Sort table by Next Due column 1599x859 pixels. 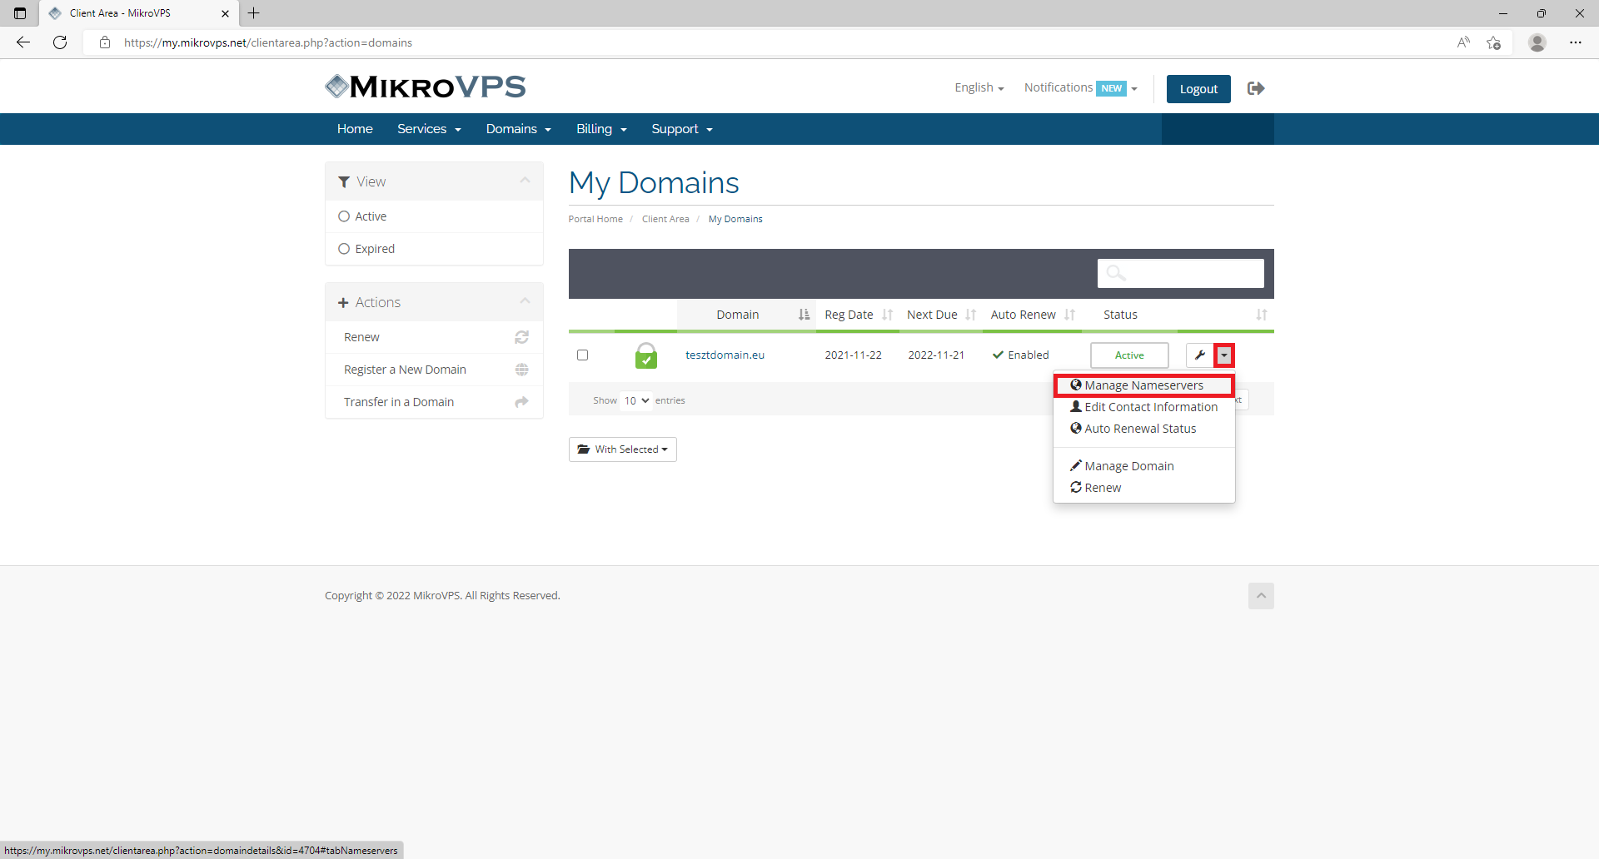click(x=941, y=315)
